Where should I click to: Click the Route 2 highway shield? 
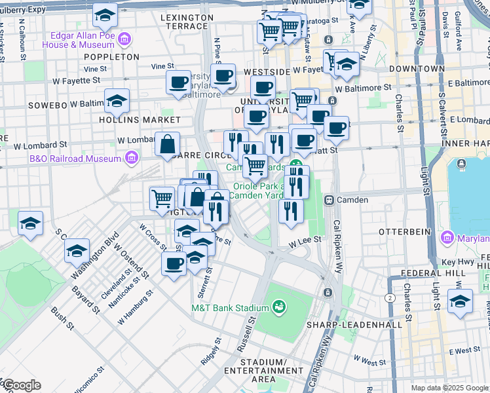[390, 298]
